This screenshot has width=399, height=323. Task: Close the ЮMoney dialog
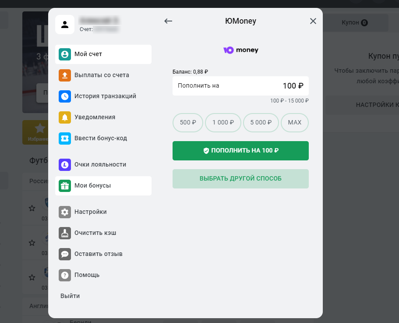[x=313, y=21]
